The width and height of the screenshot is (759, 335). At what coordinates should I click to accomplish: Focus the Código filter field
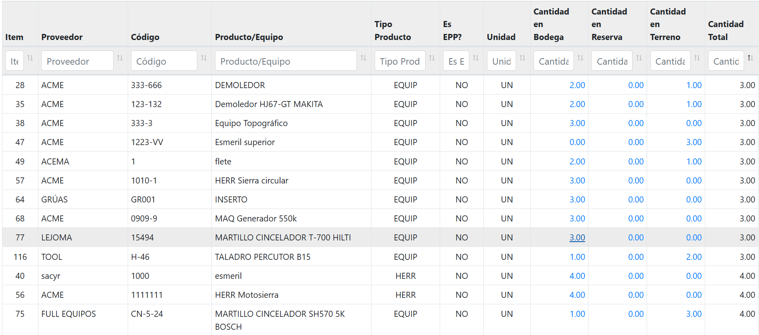click(164, 61)
